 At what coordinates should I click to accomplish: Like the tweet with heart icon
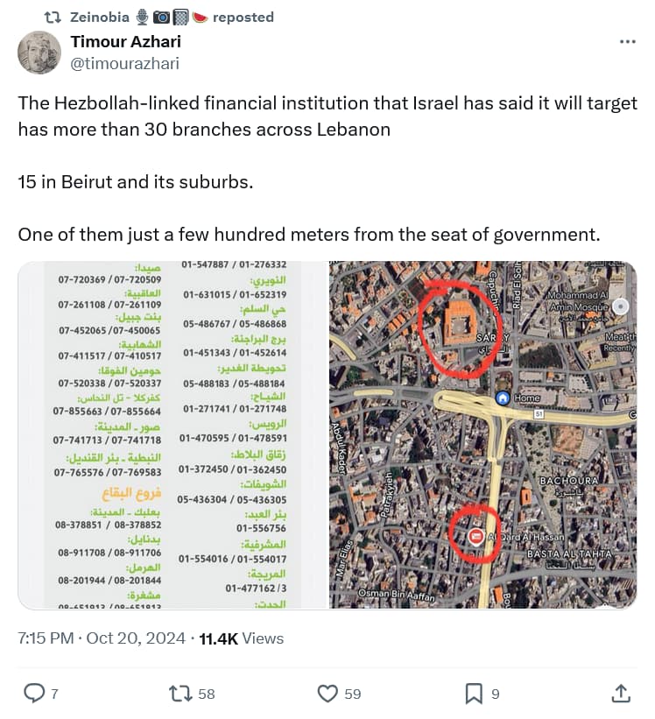327,694
